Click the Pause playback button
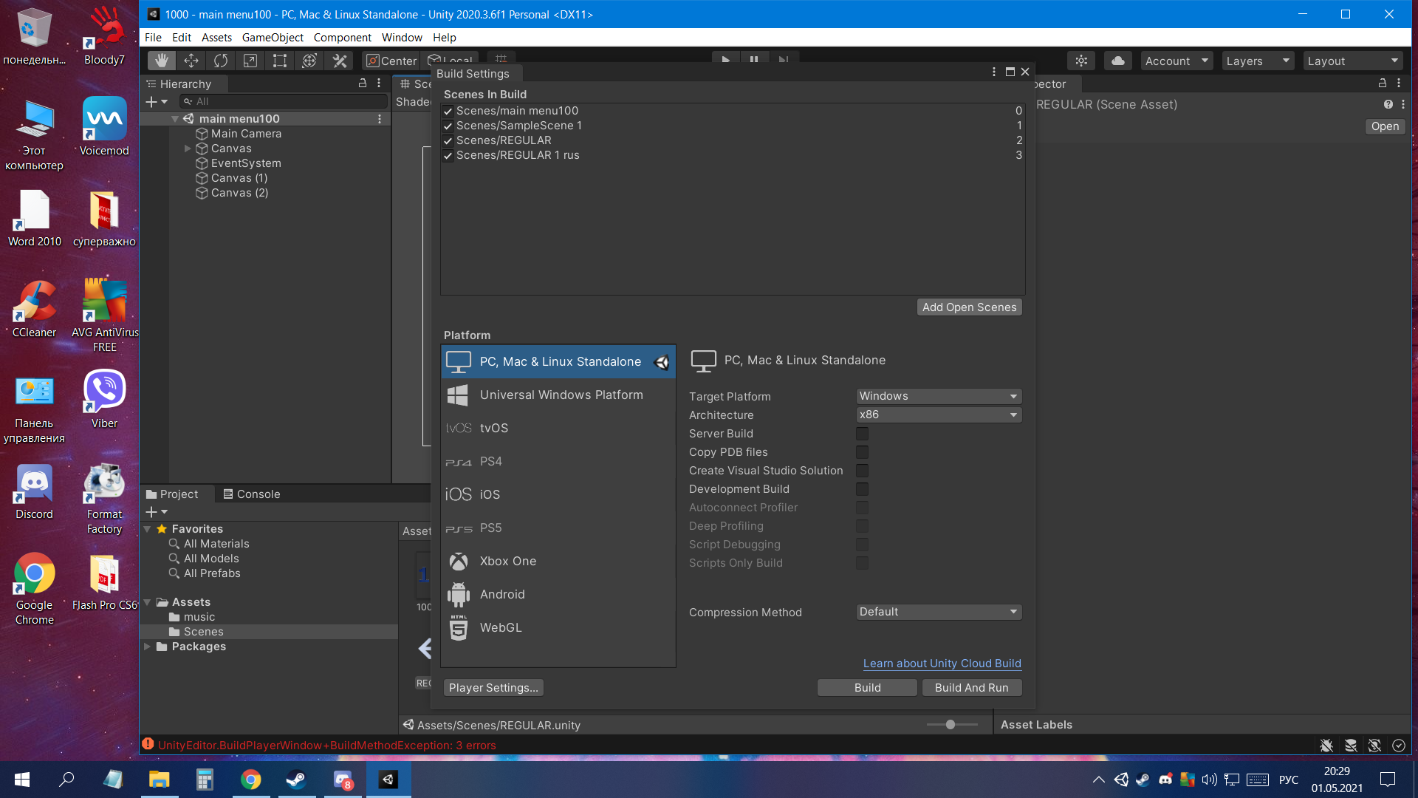 pos(754,59)
